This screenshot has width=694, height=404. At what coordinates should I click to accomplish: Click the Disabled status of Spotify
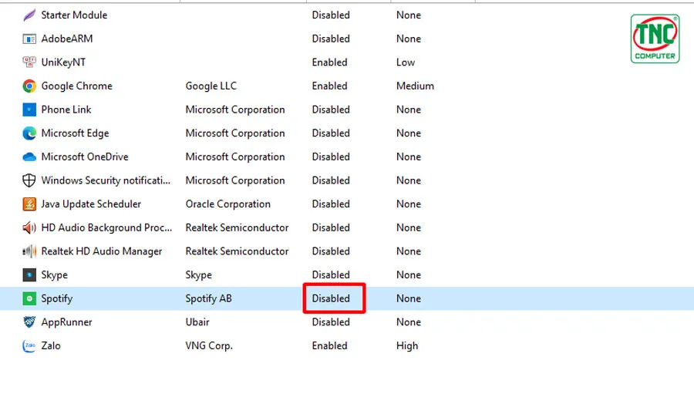[x=331, y=298]
